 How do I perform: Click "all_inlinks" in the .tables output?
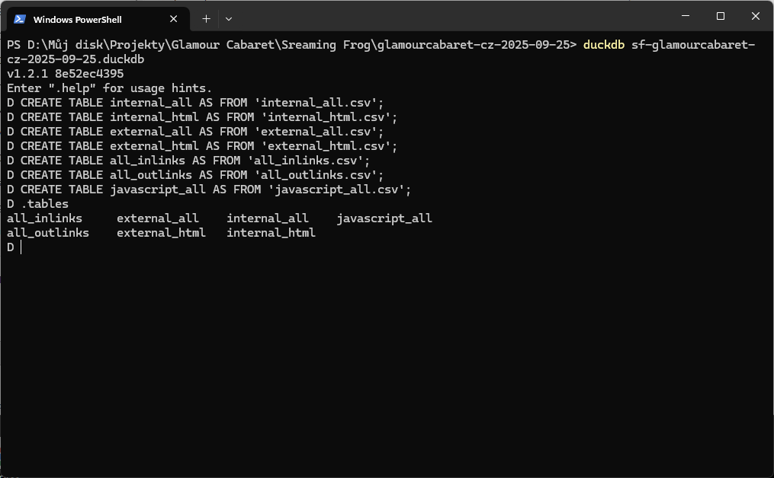(44, 218)
